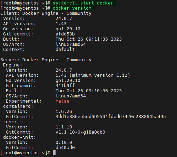The image size is (177, 157).
Task: Click the terminal cursor block at prompt
Action: [x=54, y=153]
